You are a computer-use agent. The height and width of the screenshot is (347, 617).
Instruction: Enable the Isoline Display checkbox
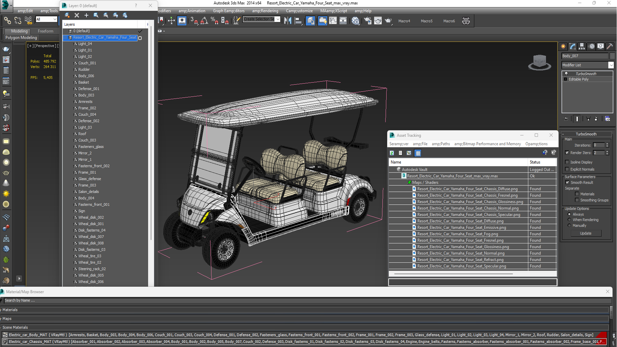click(567, 162)
